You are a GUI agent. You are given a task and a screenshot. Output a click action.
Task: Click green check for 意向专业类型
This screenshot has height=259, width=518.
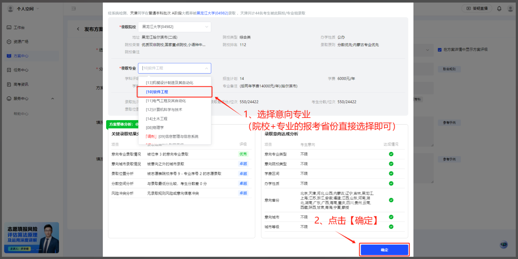pos(391,154)
